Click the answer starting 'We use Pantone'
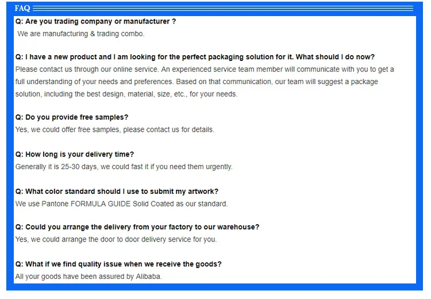 [122, 204]
